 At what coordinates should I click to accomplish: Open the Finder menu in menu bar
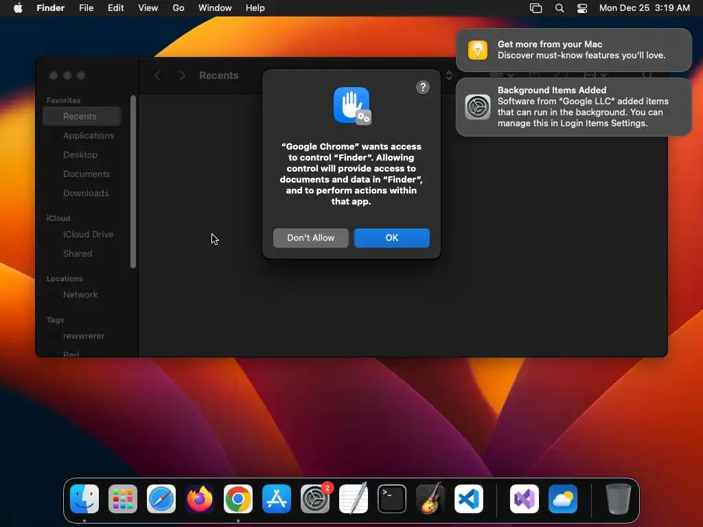pos(51,8)
